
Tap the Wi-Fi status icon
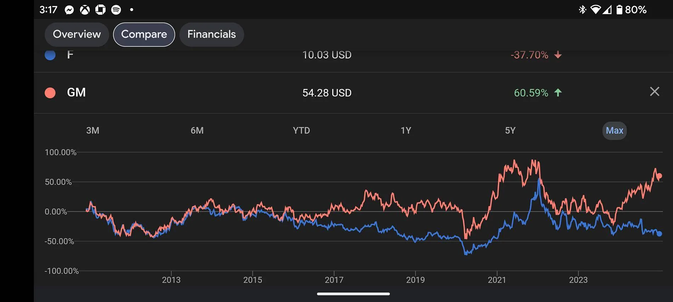click(x=595, y=10)
